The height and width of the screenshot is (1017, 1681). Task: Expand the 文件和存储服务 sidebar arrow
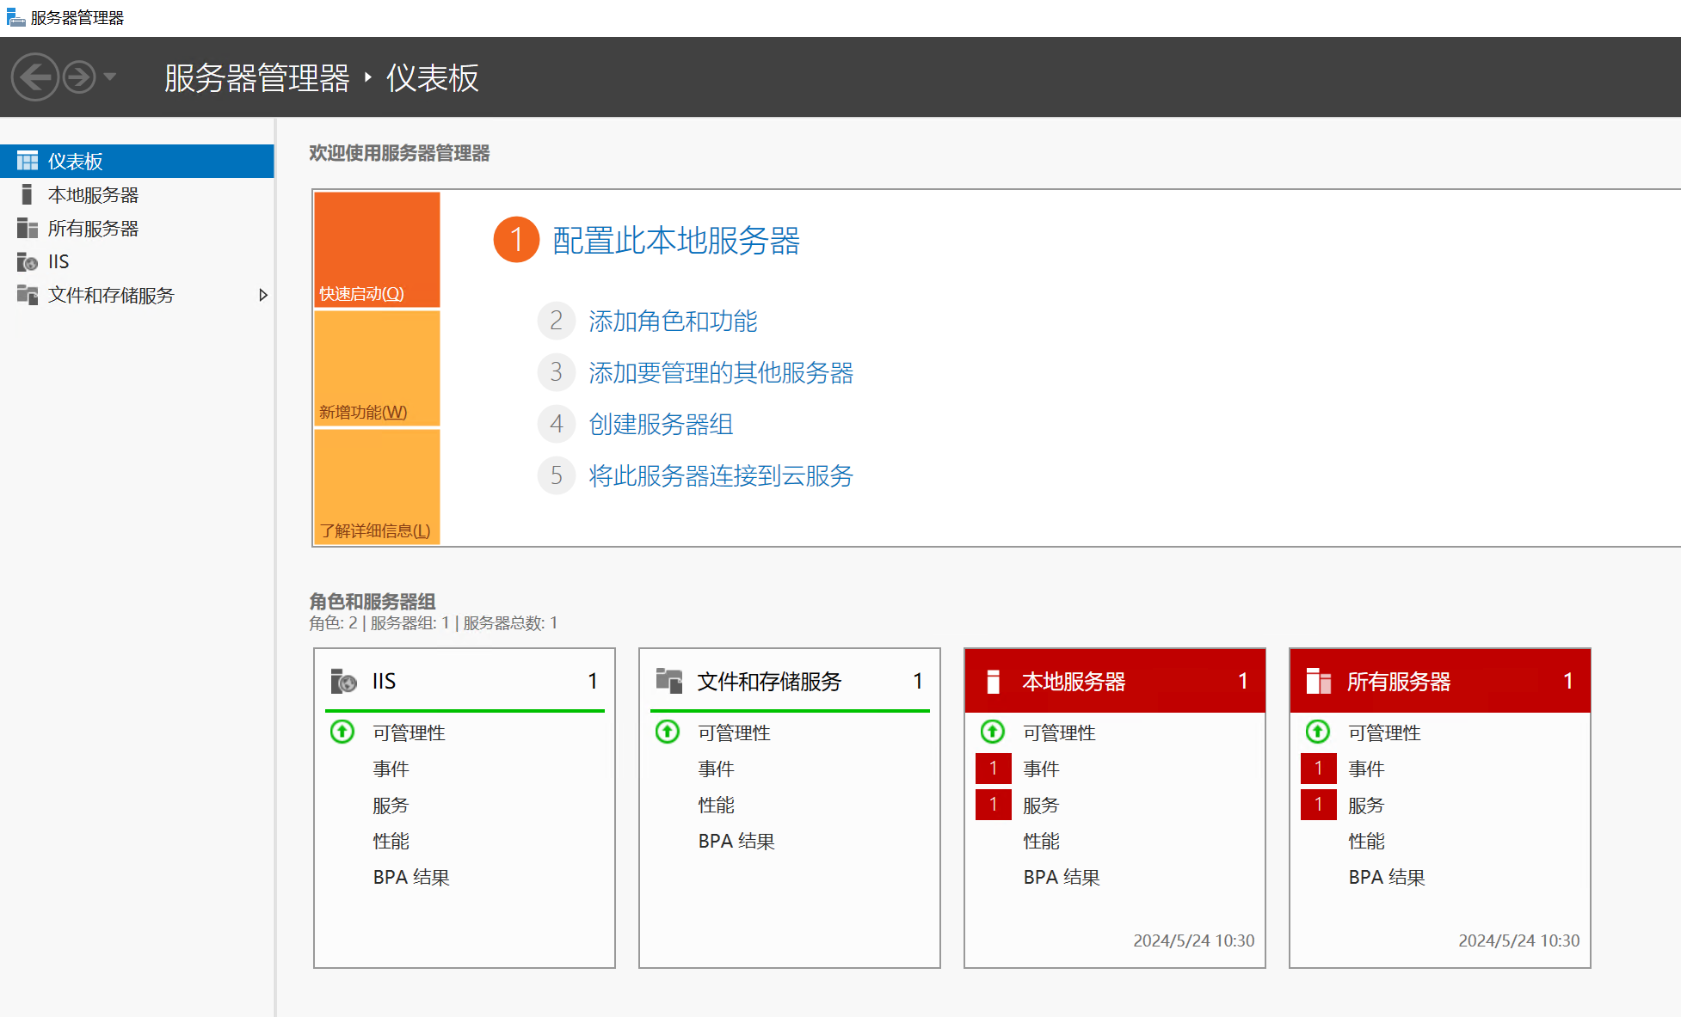pyautogui.click(x=263, y=295)
